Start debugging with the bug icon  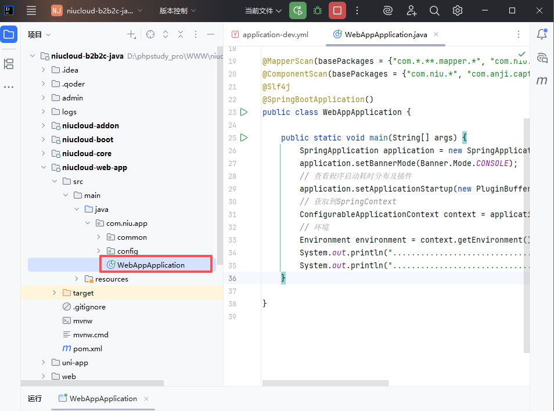click(x=317, y=10)
